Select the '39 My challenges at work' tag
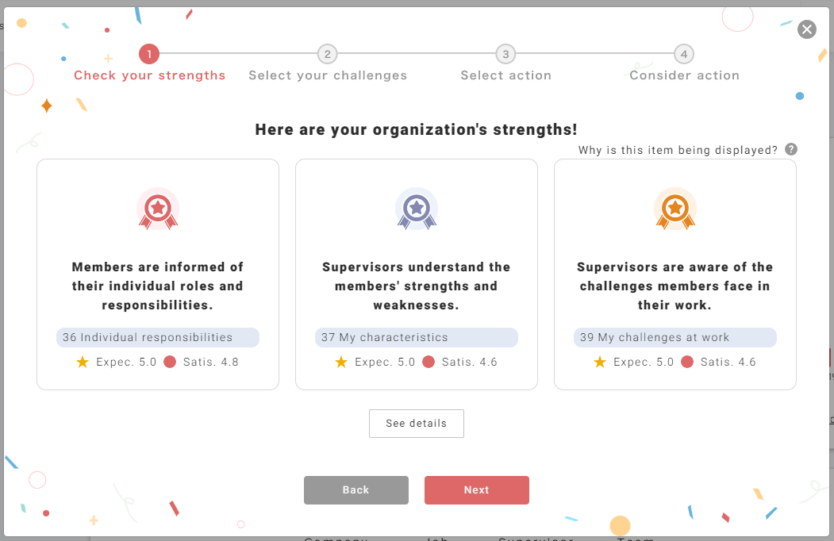834x541 pixels. click(675, 337)
